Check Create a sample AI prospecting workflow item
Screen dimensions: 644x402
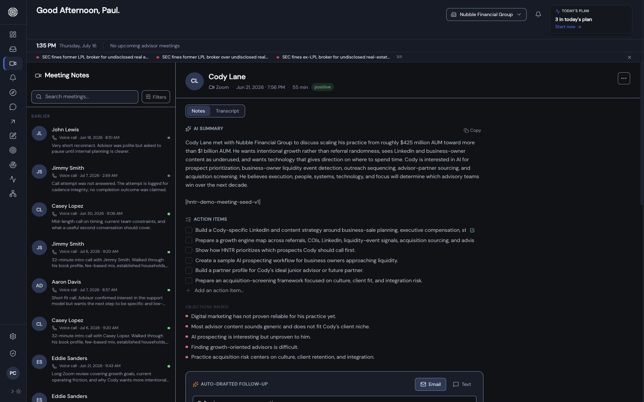pyautogui.click(x=189, y=260)
